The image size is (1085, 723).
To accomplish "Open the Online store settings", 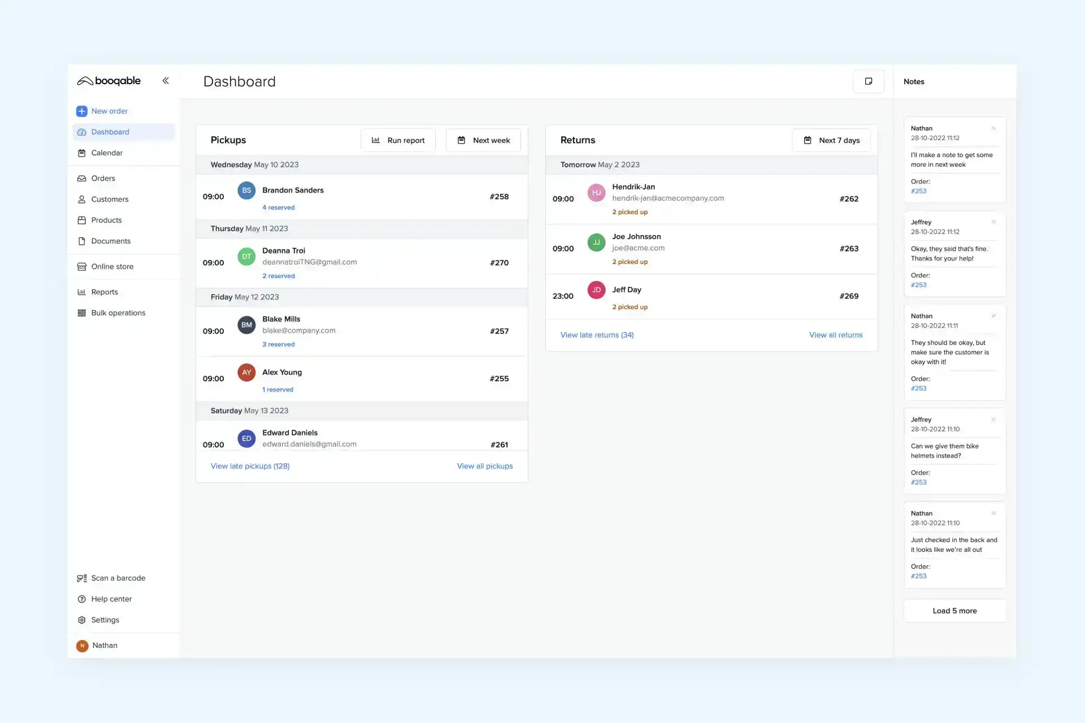I will 112,266.
